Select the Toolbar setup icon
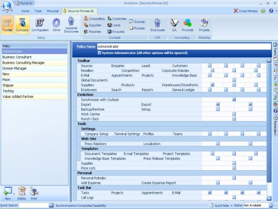The height and width of the screenshot is (209, 278). click(x=7, y=25)
